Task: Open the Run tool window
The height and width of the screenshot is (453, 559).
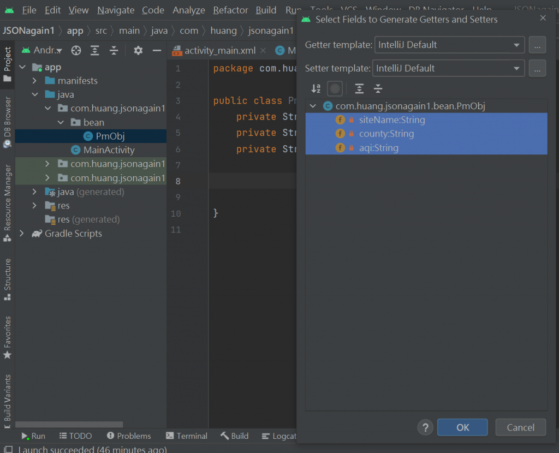Action: point(33,436)
